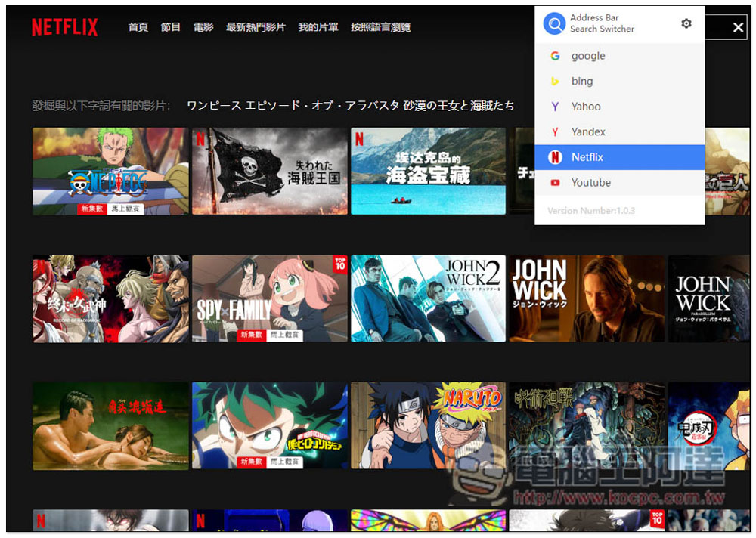Open the extension settings gear
Image resolution: width=756 pixels, height=538 pixels.
point(686,23)
